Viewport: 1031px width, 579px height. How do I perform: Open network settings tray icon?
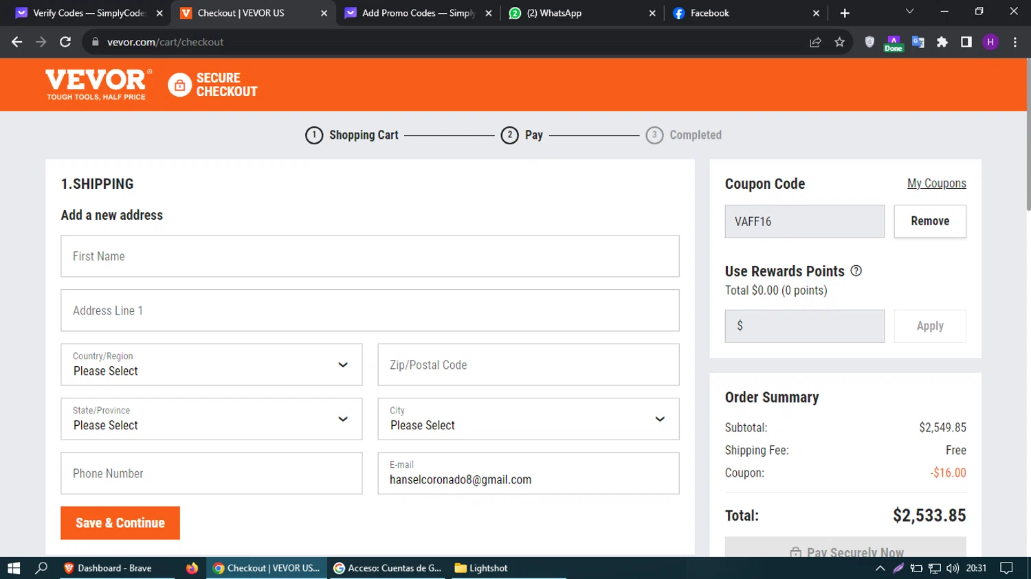[934, 568]
